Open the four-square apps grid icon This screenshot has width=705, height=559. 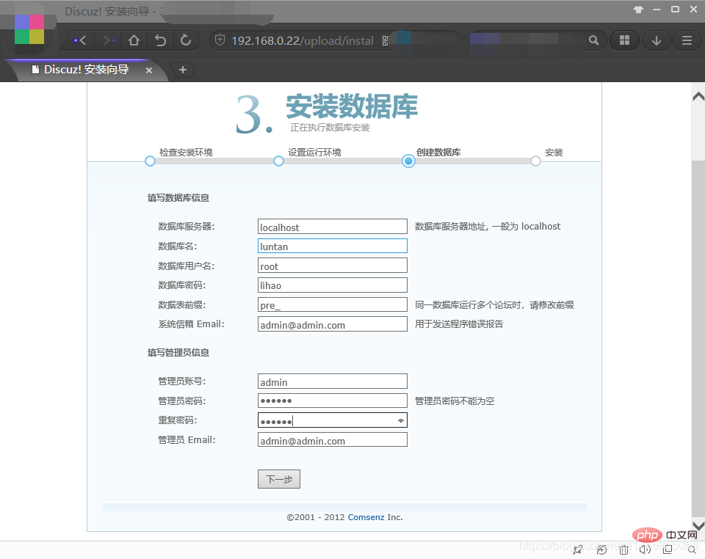click(x=624, y=40)
